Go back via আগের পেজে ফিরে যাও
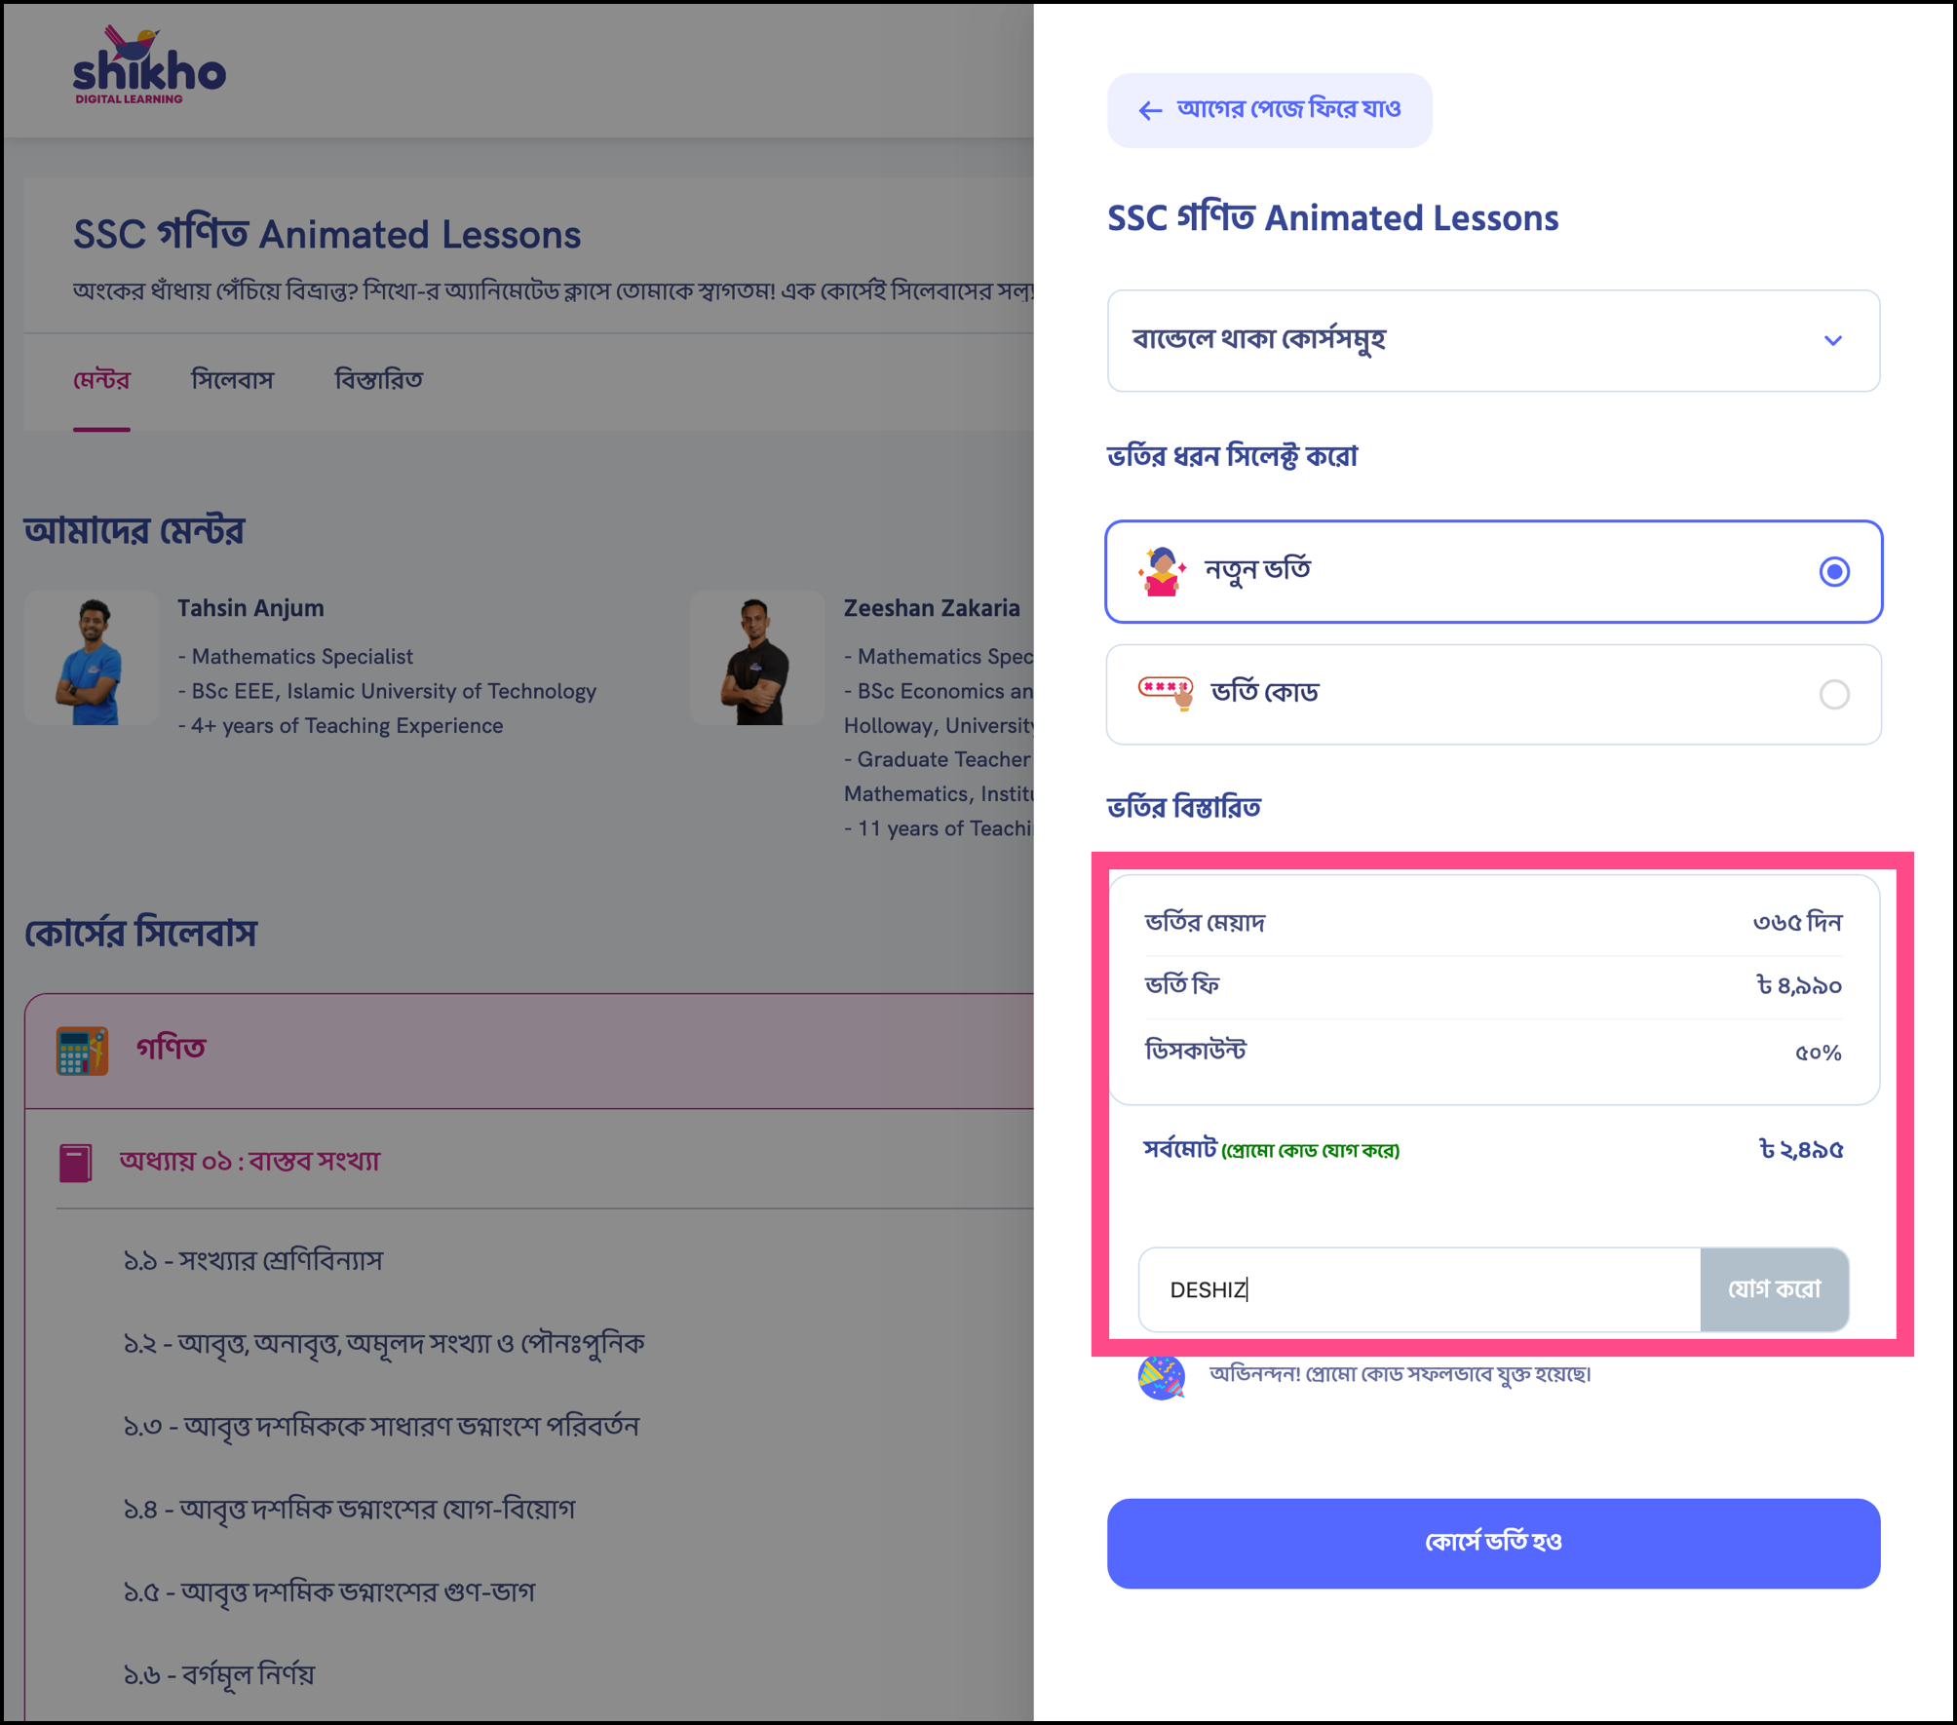 1270,109
